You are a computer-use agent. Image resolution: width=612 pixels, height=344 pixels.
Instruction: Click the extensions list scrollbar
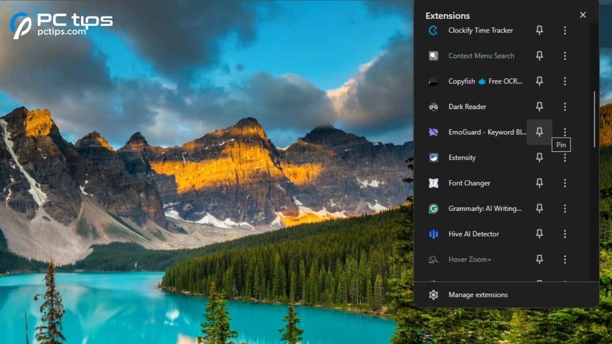coord(594,120)
